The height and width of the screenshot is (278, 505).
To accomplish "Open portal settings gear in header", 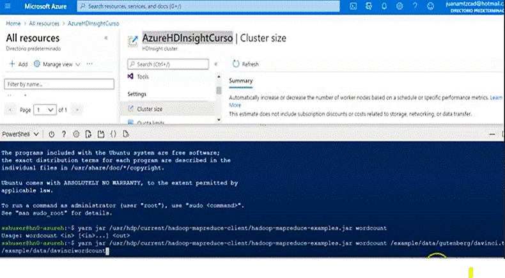I will point(400,6).
